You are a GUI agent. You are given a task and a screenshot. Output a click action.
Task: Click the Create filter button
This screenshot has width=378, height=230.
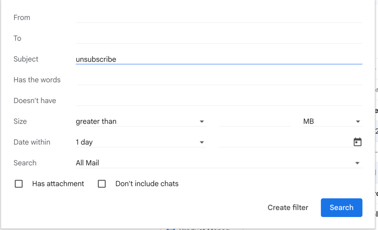tap(288, 207)
